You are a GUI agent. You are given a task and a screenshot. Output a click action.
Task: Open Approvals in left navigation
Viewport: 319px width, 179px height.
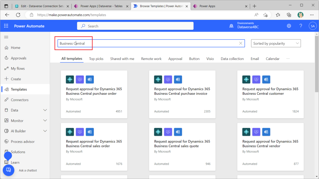pos(25,58)
